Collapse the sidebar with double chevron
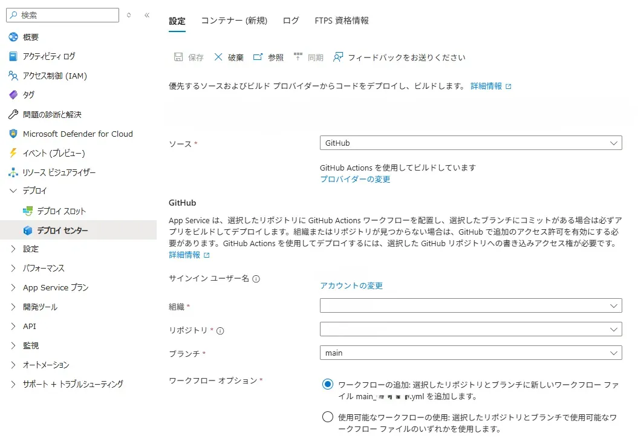638x447 pixels. 147,15
